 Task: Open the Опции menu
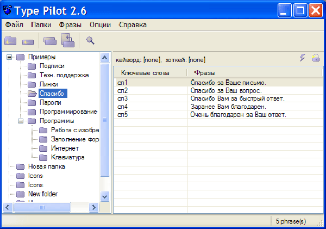pos(100,25)
